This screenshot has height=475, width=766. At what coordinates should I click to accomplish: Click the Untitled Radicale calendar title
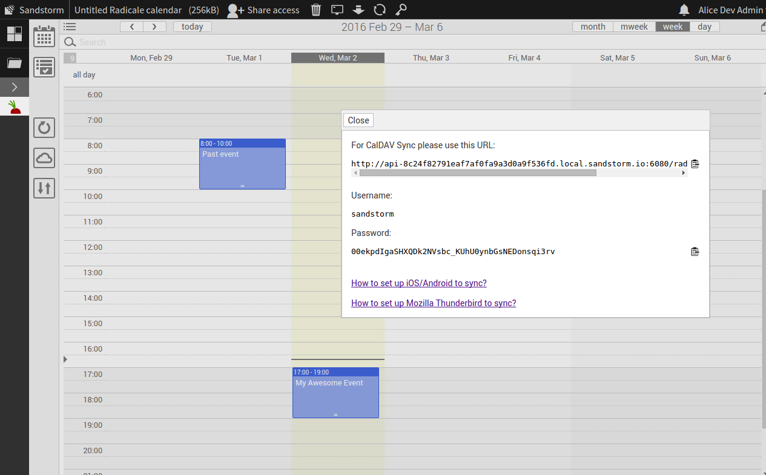point(128,10)
